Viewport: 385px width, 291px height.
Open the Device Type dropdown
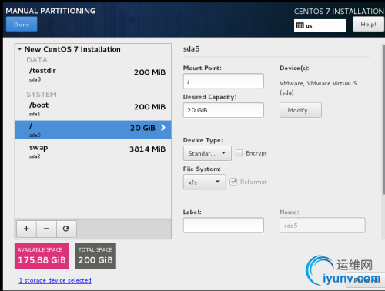(x=207, y=153)
